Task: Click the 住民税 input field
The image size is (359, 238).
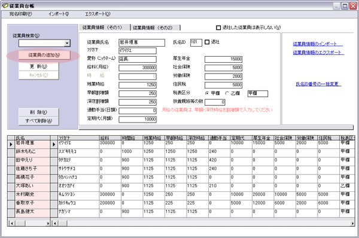Action: [x=223, y=85]
